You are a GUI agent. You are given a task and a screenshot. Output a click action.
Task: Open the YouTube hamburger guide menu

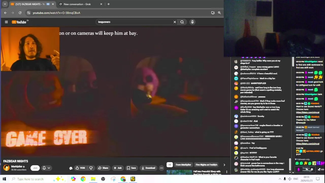click(x=6, y=22)
